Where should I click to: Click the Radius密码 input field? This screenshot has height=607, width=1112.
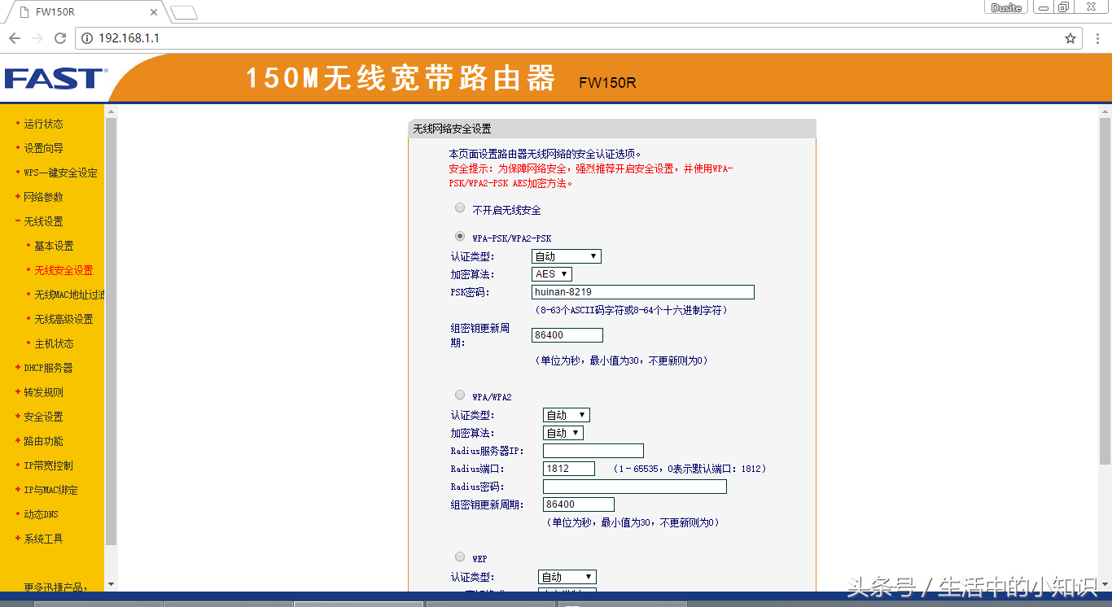point(635,487)
